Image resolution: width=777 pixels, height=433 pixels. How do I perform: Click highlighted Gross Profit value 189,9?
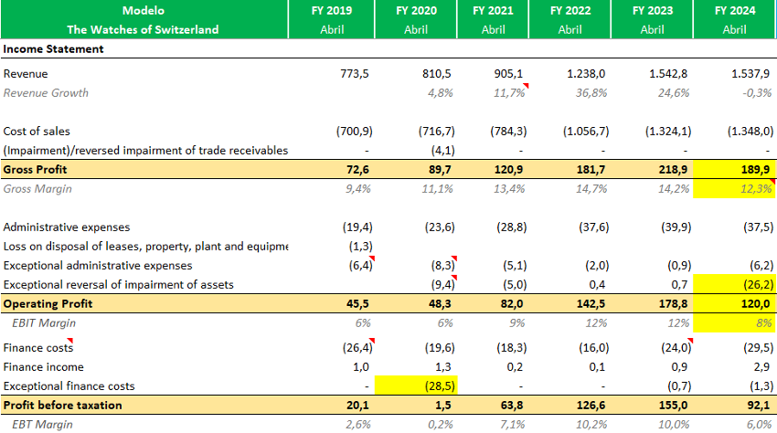755,169
